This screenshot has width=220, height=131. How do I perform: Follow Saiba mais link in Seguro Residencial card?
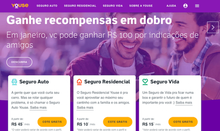click(85, 108)
